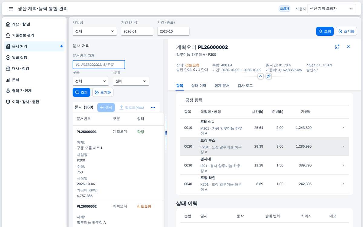Image resolution: width=363 pixels, height=227 pixels.
Task: Switch to the 감사 로그 tab
Action: click(x=245, y=86)
